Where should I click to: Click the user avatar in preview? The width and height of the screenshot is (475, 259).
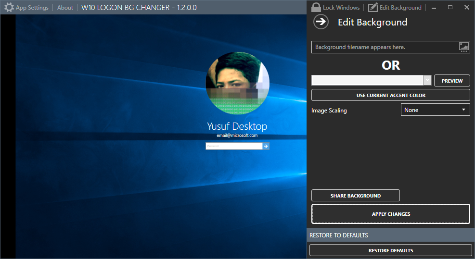238,83
